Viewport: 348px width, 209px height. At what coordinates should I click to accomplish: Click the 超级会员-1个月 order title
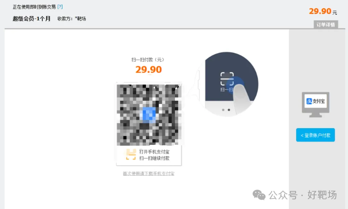pyautogui.click(x=31, y=19)
